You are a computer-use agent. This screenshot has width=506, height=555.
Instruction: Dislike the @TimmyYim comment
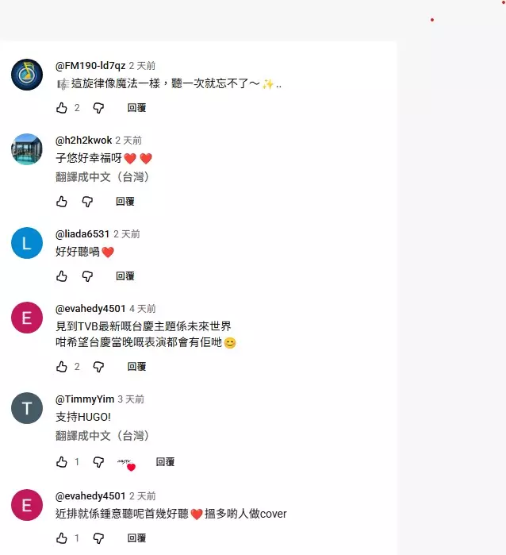point(98,462)
